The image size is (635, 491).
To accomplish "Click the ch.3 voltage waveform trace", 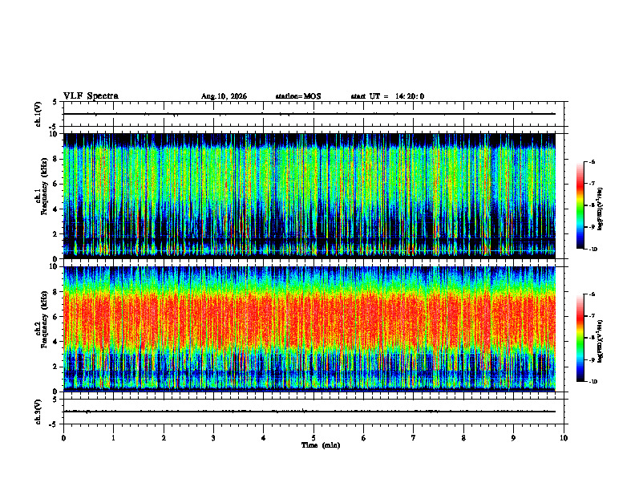I will click(309, 412).
